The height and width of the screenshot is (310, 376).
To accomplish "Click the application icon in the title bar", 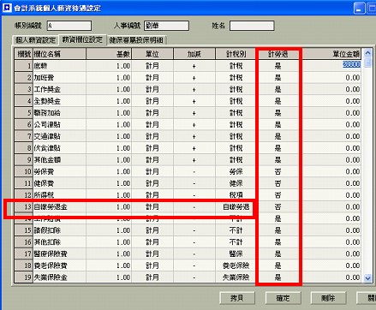I will click(7, 8).
